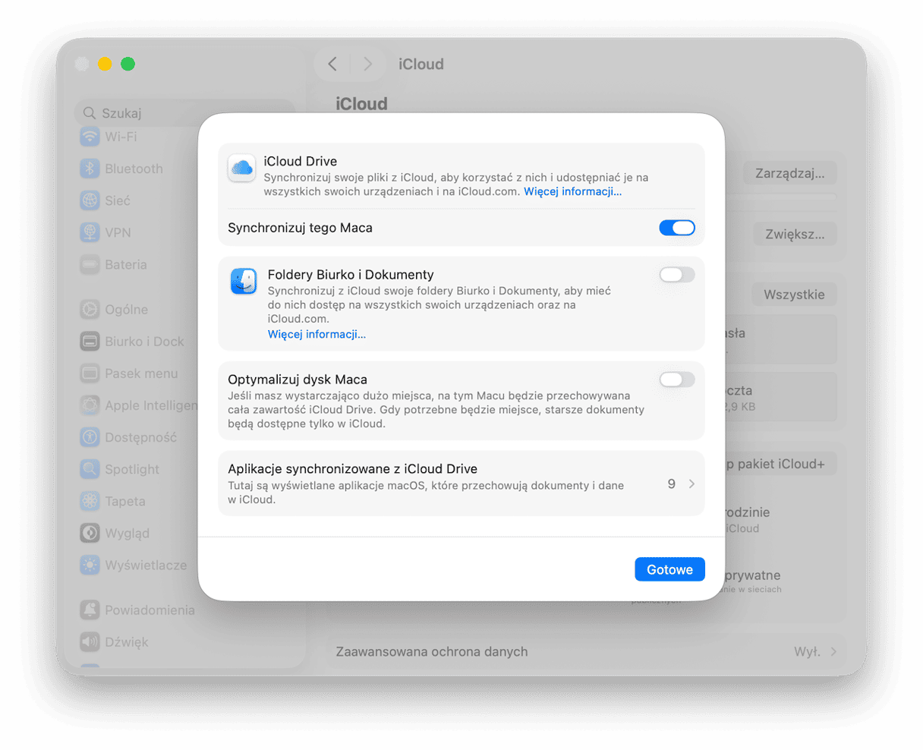Disable the Synchronizuj tego Maca switch
Viewport: 923px width, 750px height.
[676, 228]
